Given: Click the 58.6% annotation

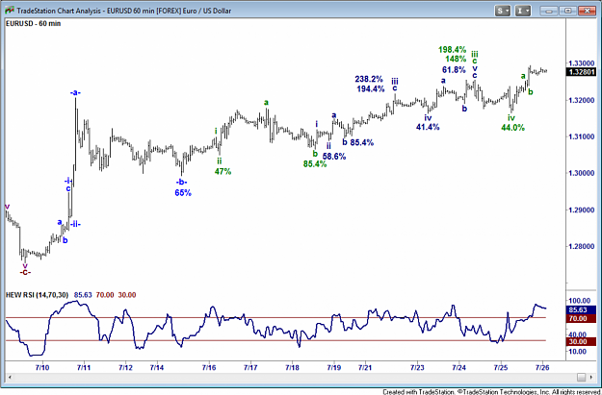Looking at the screenshot, I should [334, 156].
